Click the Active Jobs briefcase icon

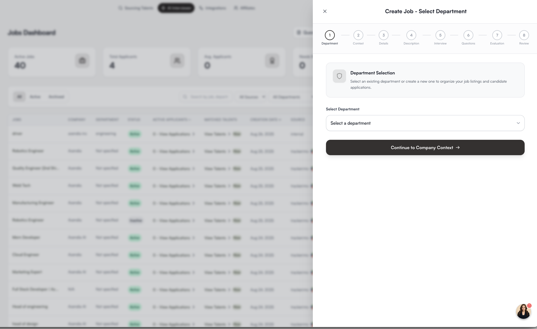coord(82,61)
